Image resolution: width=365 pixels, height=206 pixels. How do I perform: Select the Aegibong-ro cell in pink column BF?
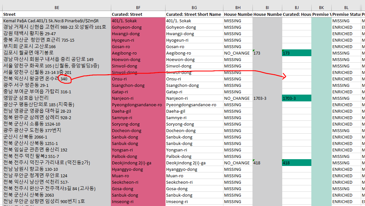pyautogui.click(x=138, y=53)
